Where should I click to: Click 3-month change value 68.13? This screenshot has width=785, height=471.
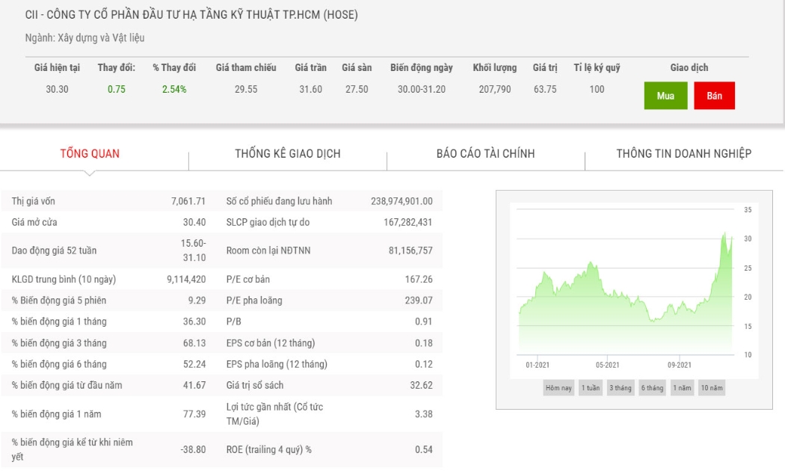pos(194,343)
